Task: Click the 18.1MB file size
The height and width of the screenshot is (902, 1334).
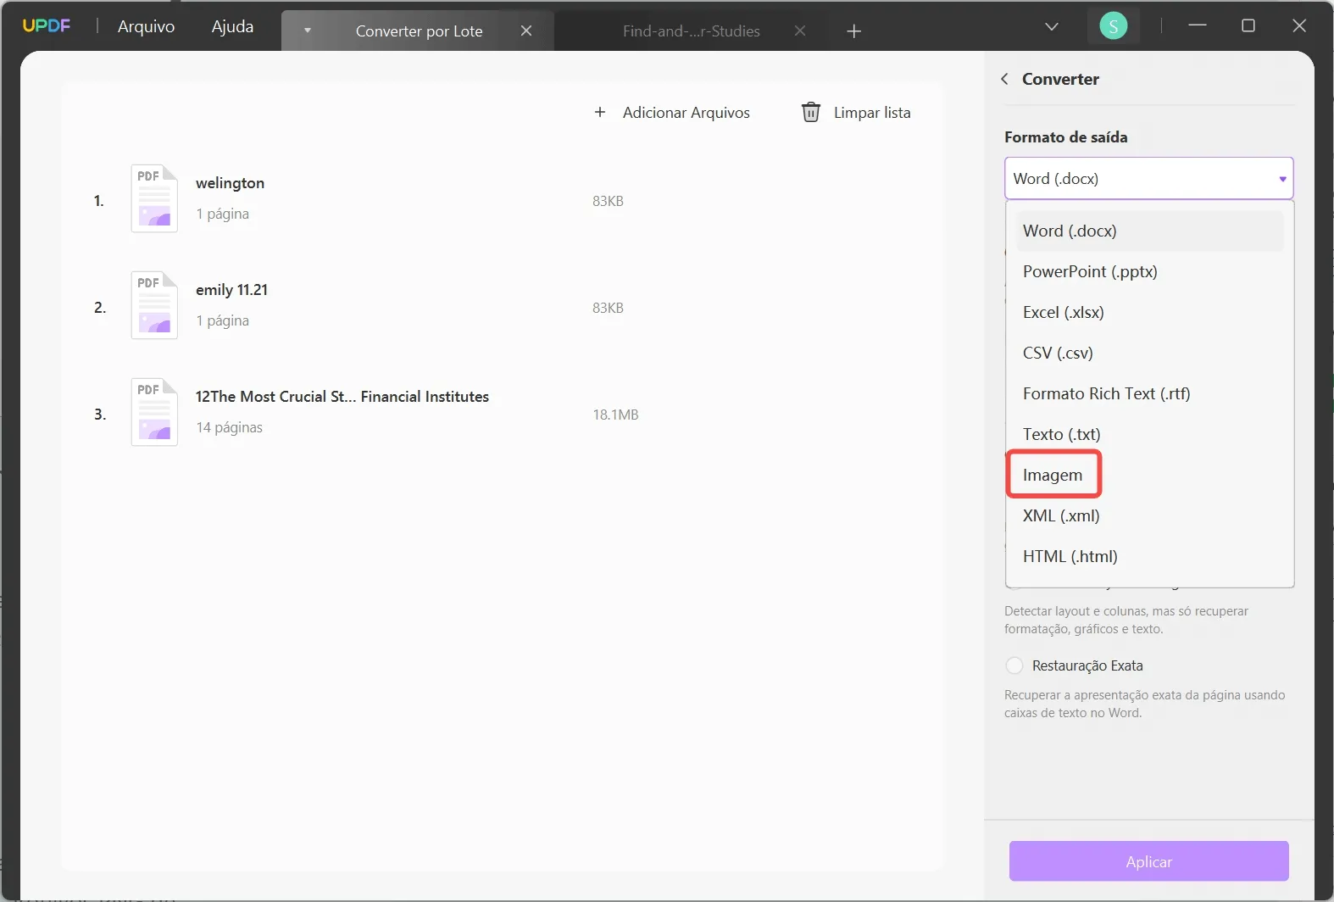Action: pos(615,415)
